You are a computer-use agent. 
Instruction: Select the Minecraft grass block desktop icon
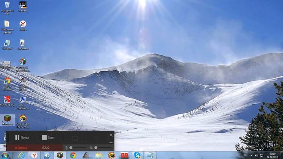coord(8,120)
